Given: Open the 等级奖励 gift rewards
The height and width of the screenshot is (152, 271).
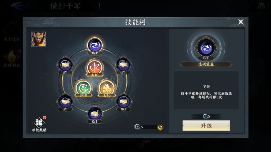Looking at the screenshot, I should point(39,124).
